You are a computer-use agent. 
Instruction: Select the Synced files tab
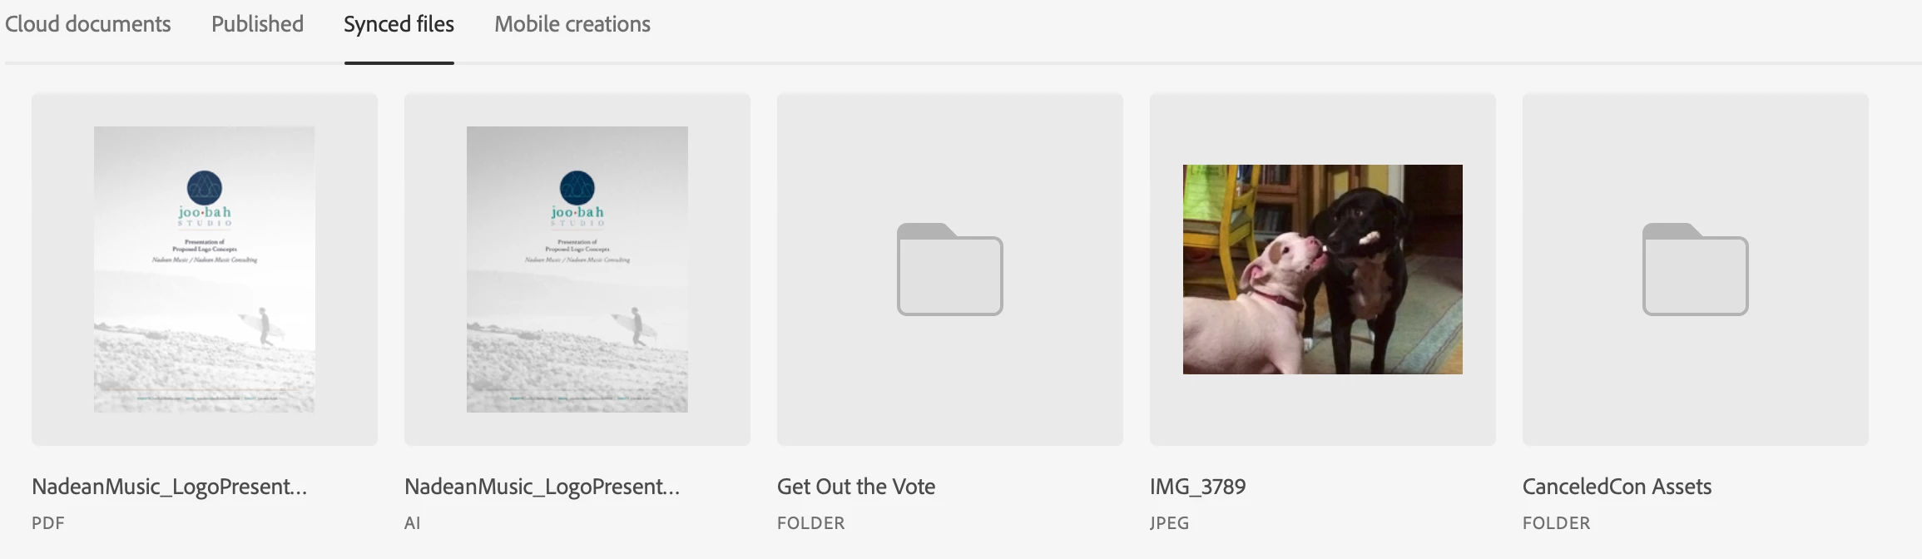399,24
